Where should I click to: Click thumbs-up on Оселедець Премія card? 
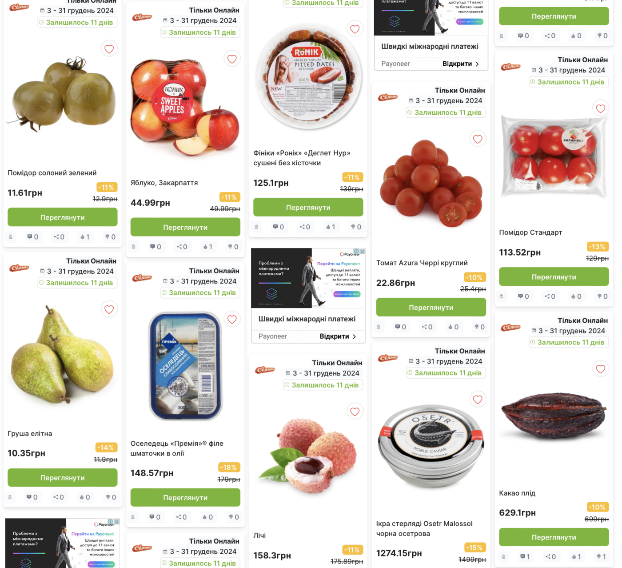click(207, 517)
